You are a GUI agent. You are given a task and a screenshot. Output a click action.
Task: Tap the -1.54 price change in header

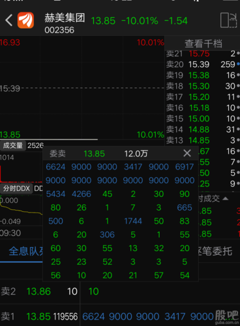click(176, 21)
